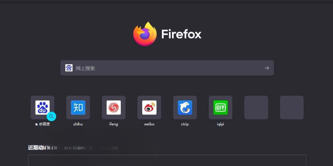Click the @百度 label
This screenshot has width=333, height=166.
click(44, 124)
